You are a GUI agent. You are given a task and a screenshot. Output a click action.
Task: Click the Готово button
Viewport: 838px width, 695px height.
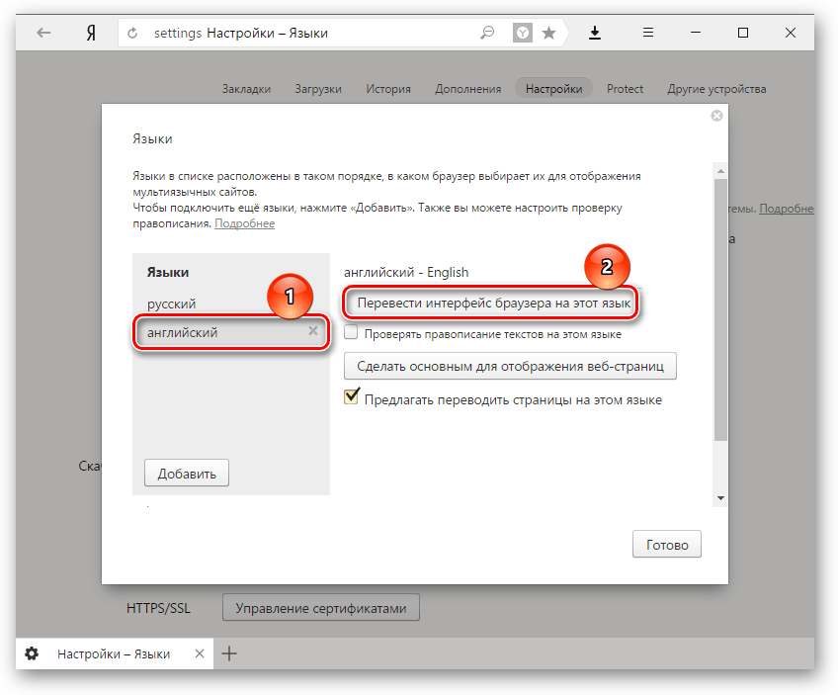(667, 545)
